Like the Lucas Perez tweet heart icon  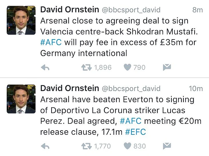128,146
